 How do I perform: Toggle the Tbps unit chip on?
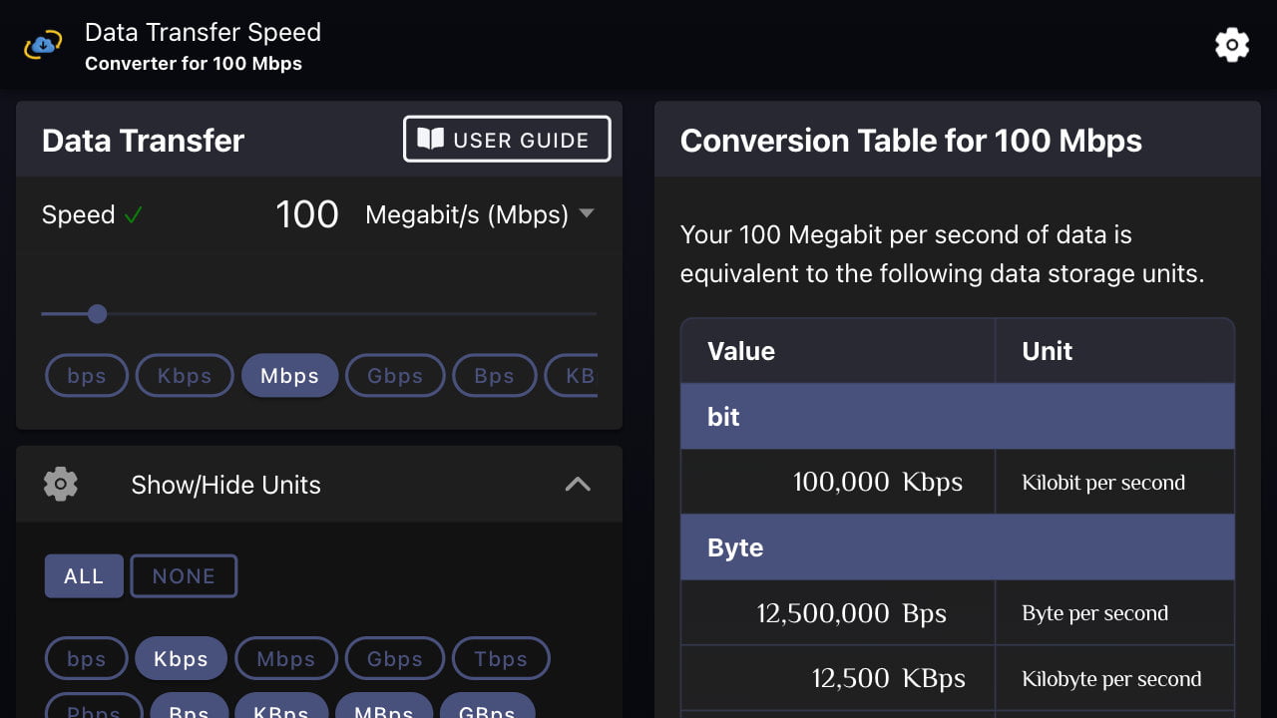[501, 659]
